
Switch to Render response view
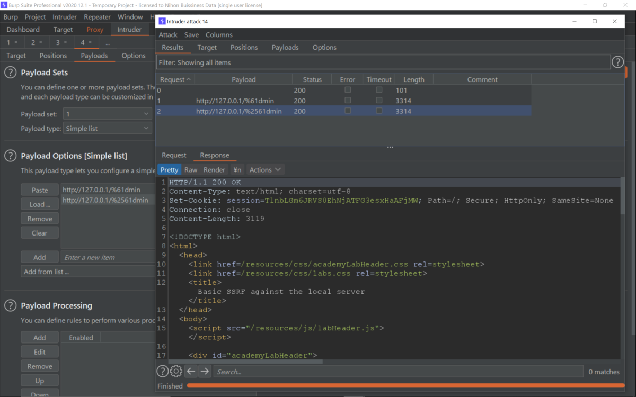click(x=214, y=170)
